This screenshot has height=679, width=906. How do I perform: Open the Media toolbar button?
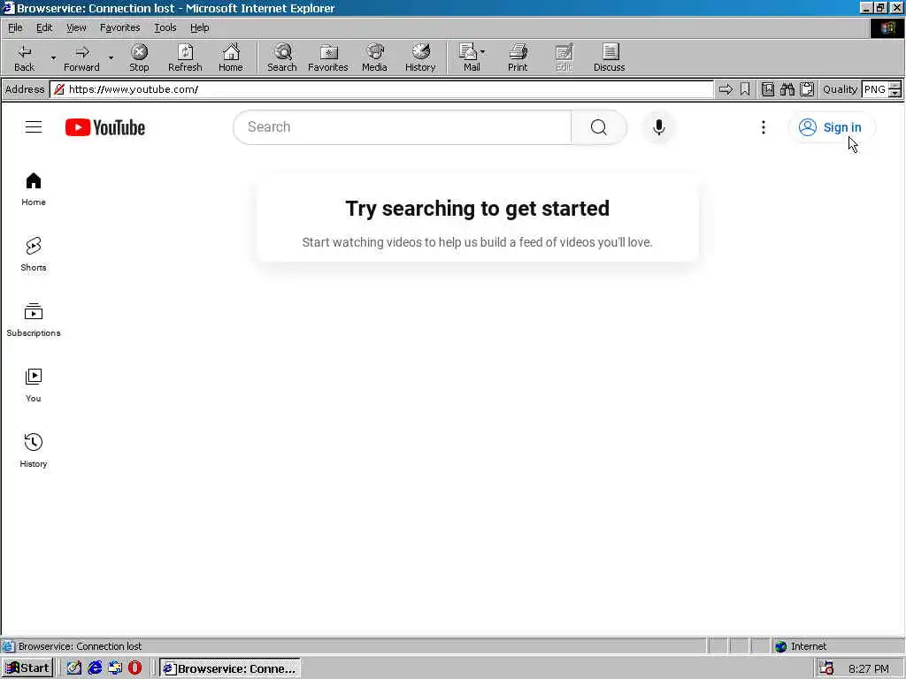click(x=374, y=57)
